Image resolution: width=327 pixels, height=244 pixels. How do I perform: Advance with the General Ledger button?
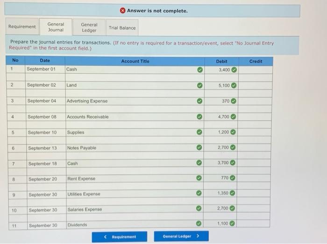pyautogui.click(x=181, y=236)
